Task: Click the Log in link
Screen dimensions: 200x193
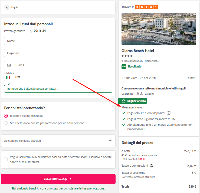Action: point(15,7)
